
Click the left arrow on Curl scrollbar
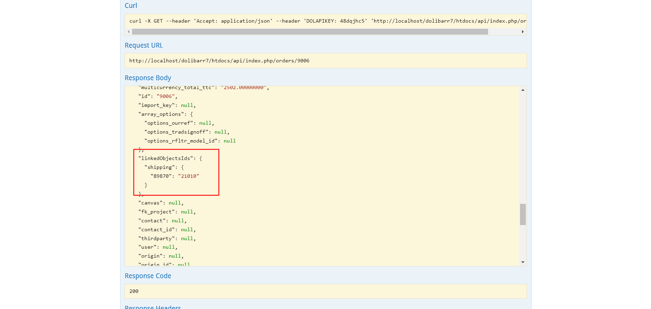pos(128,32)
